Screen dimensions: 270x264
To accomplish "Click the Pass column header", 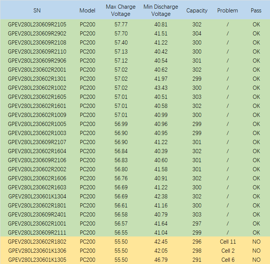I will pos(256,11).
